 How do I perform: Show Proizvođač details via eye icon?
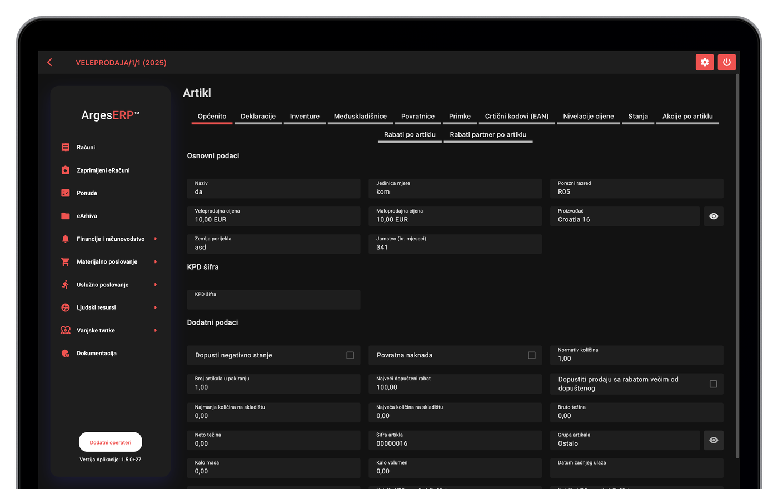[714, 216]
